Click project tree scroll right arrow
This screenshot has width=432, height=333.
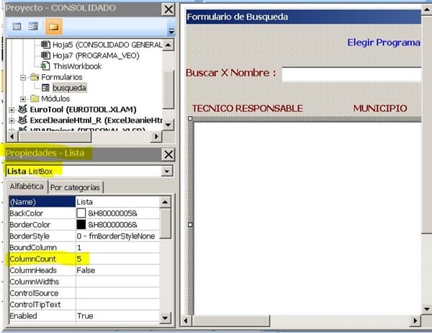pos(156,136)
